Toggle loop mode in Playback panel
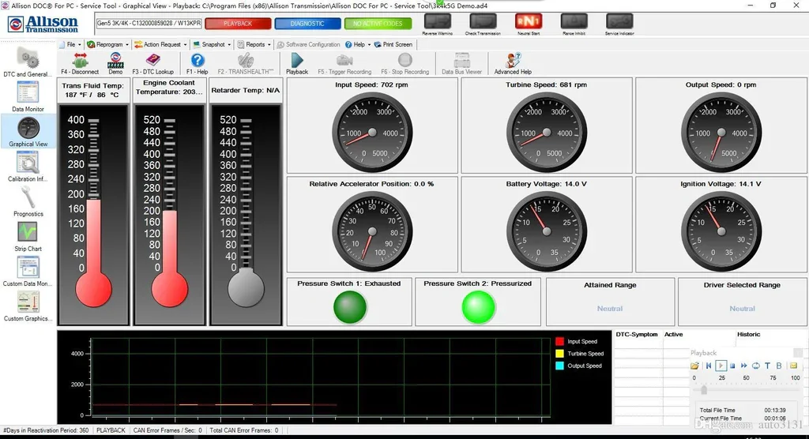Screen dimensions: 809x439 tap(756, 366)
